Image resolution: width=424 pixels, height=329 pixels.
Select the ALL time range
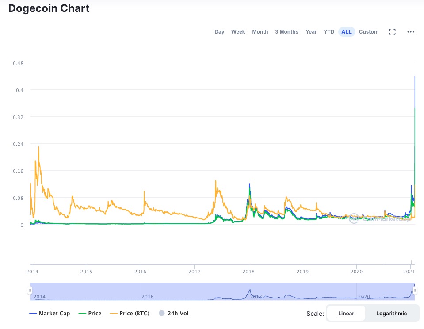(346, 32)
